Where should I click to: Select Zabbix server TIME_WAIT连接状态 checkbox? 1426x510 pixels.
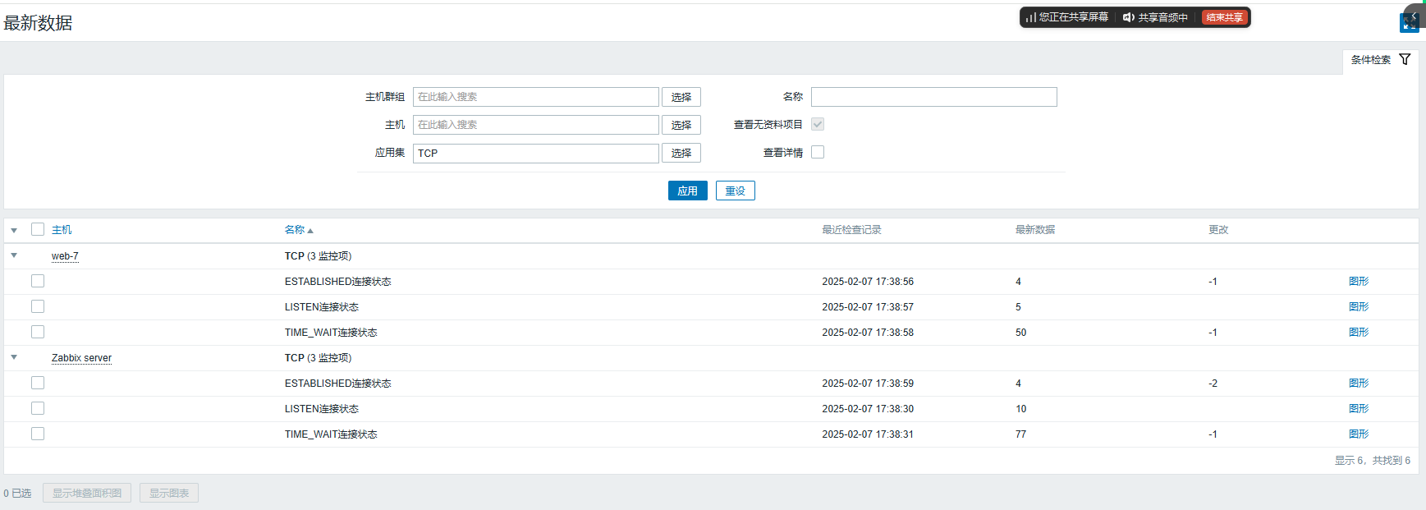click(x=38, y=434)
